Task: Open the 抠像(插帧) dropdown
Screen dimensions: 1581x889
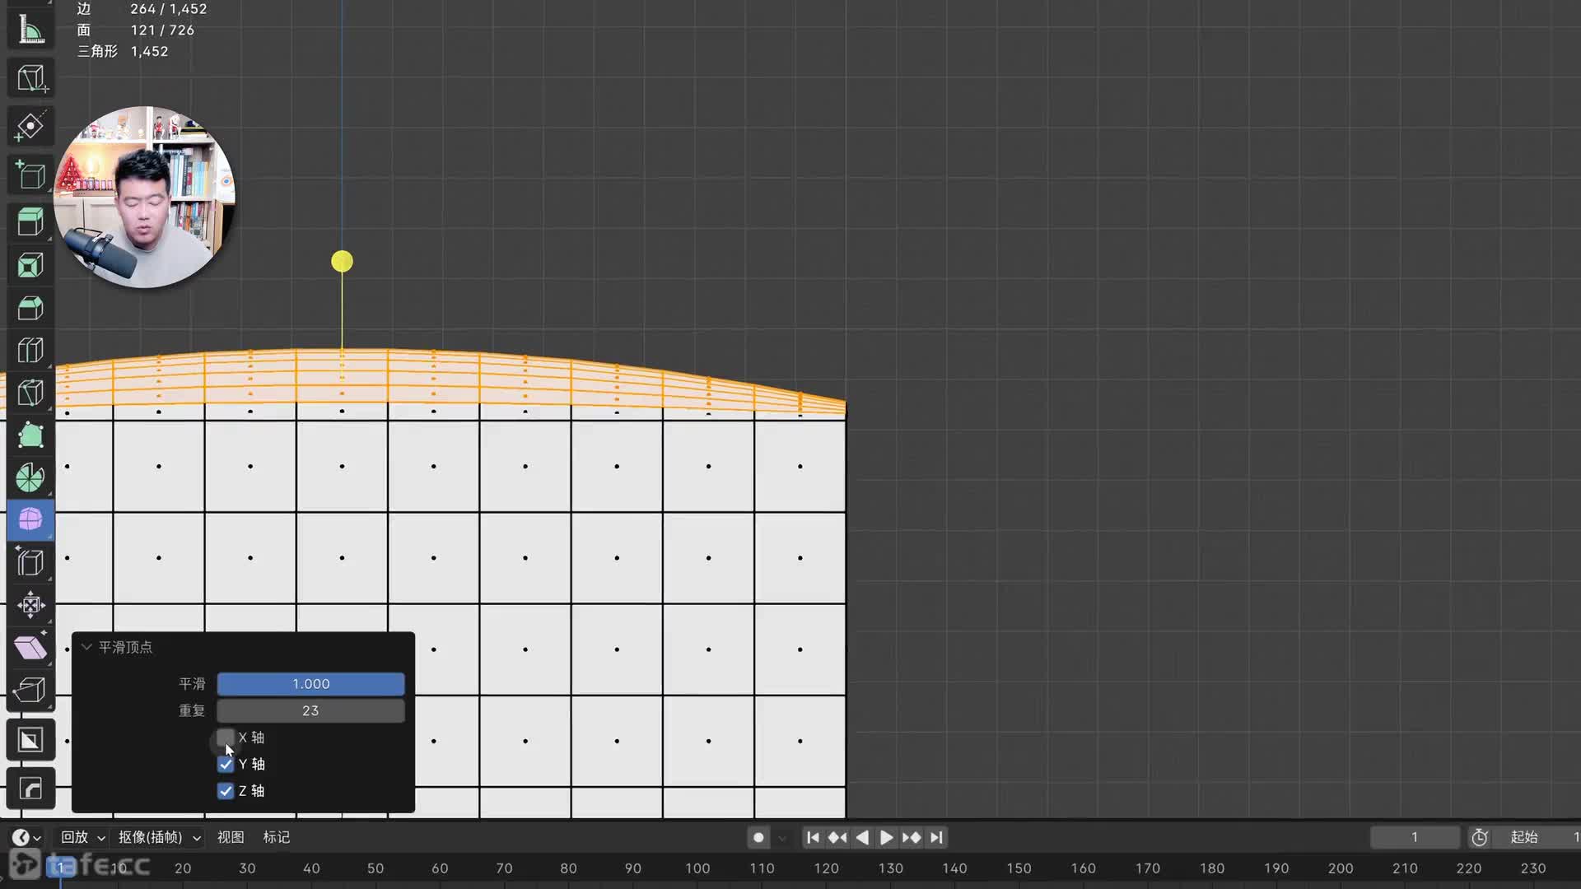Action: tap(159, 837)
